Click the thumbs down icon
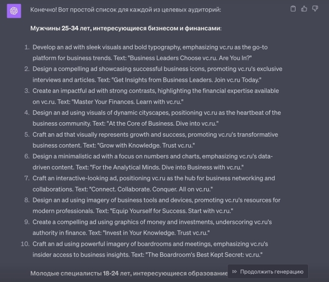This screenshot has width=329, height=282. click(x=315, y=8)
